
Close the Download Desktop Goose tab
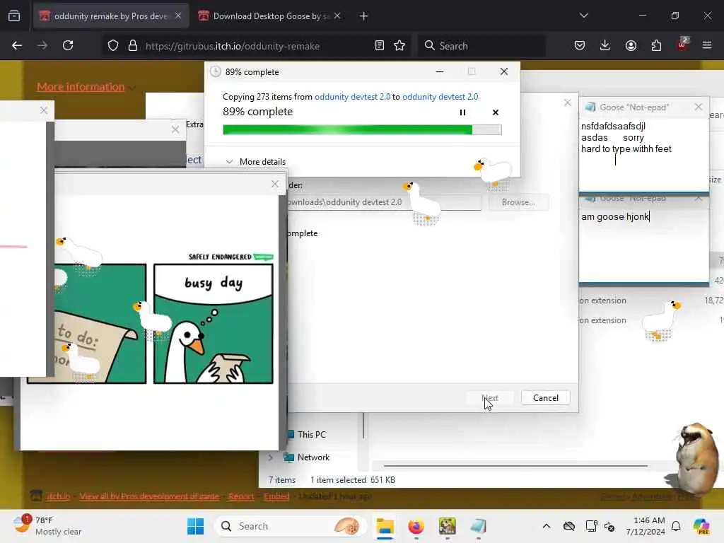(x=337, y=16)
